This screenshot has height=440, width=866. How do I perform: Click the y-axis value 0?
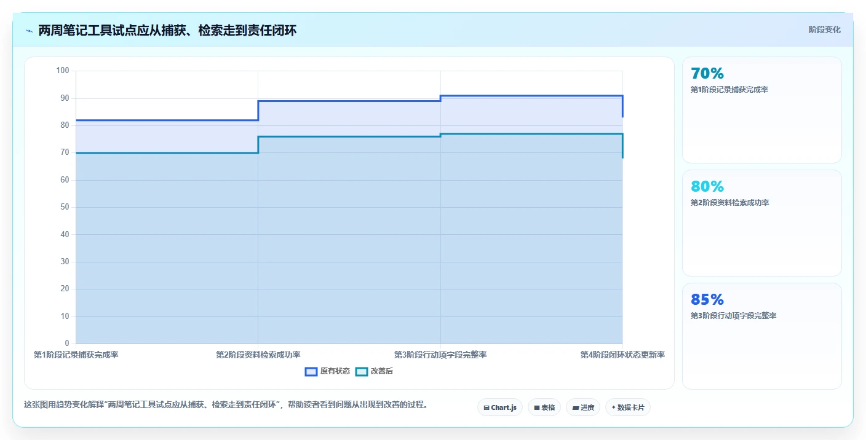(x=68, y=344)
